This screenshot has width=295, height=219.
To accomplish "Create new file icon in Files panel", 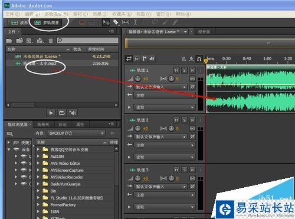I will [x=29, y=41].
